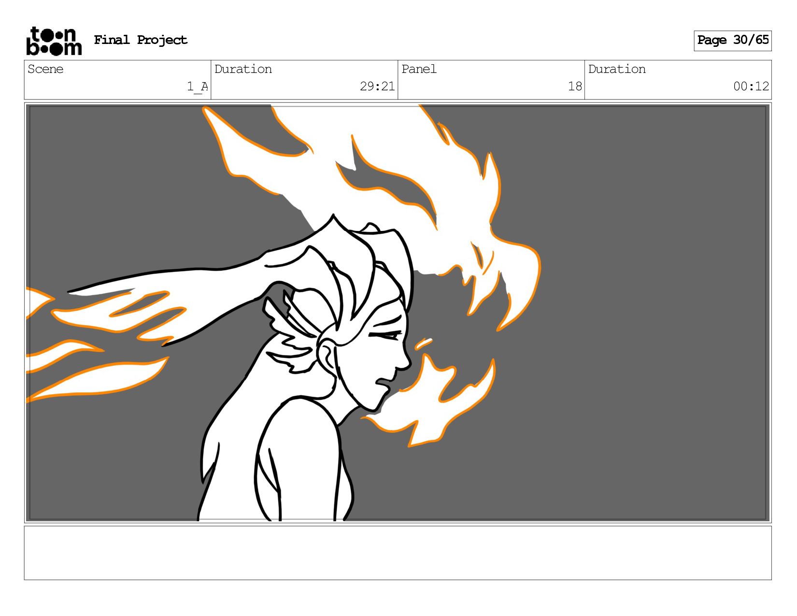Click the "Page 30/65" page indicator
797x616 pixels.
tap(732, 41)
